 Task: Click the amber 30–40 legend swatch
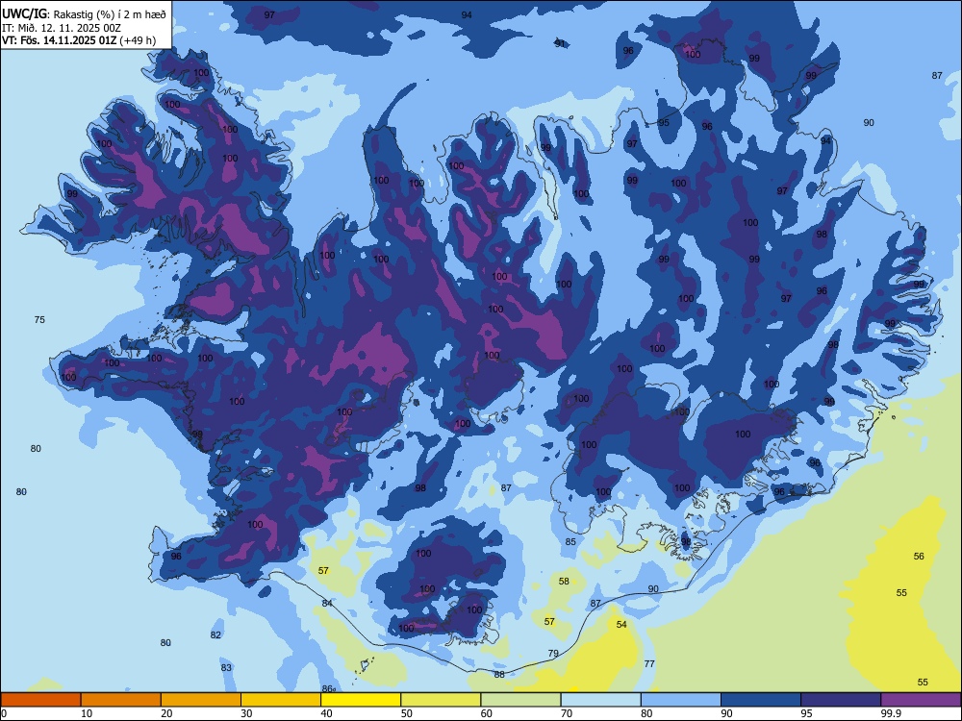[x=281, y=700]
